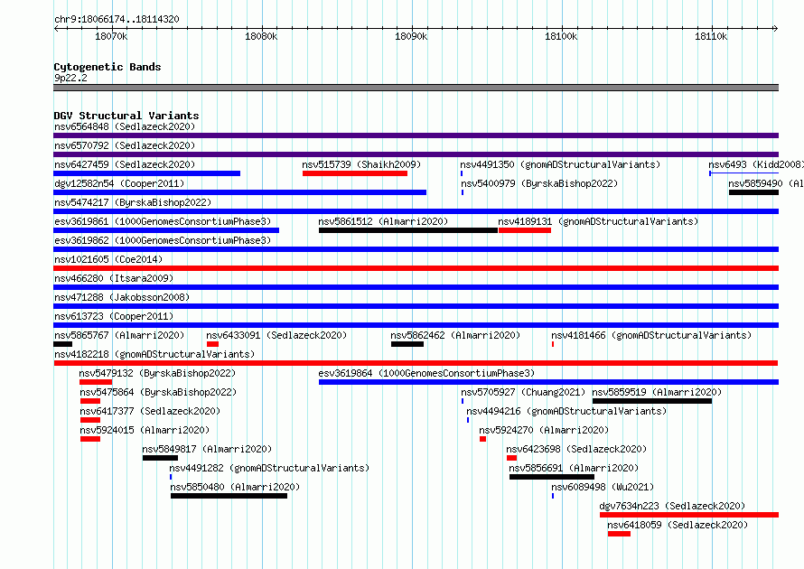
Task: Click the red nsv6418059 (Sedlazeck2020) bar
Action: pos(619,534)
